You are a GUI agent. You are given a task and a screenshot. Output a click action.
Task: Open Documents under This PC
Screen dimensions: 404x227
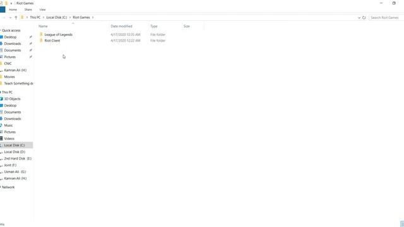(13, 112)
